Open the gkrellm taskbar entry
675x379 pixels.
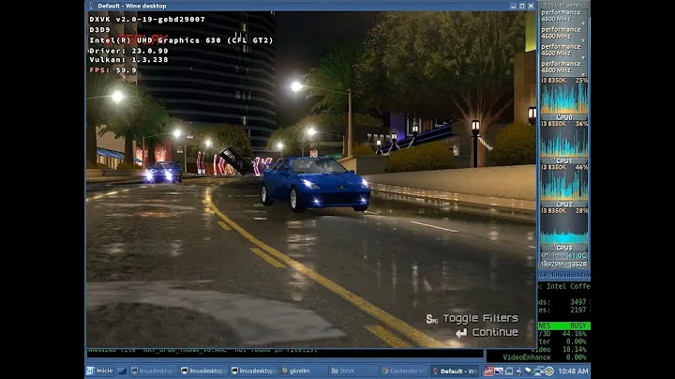[x=303, y=371]
